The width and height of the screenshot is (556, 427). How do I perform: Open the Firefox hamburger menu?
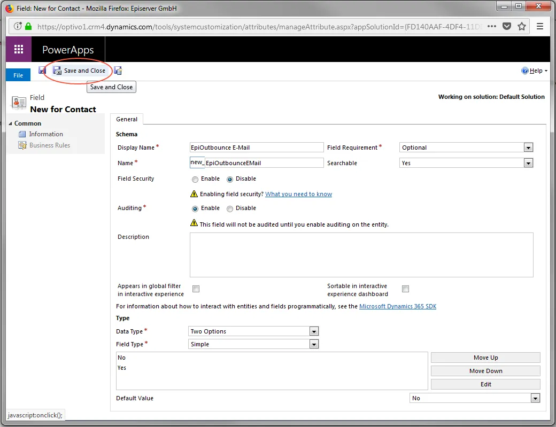point(539,26)
